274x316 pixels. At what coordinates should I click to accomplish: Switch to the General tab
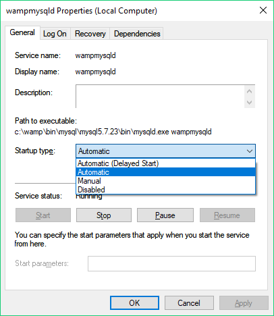point(22,32)
